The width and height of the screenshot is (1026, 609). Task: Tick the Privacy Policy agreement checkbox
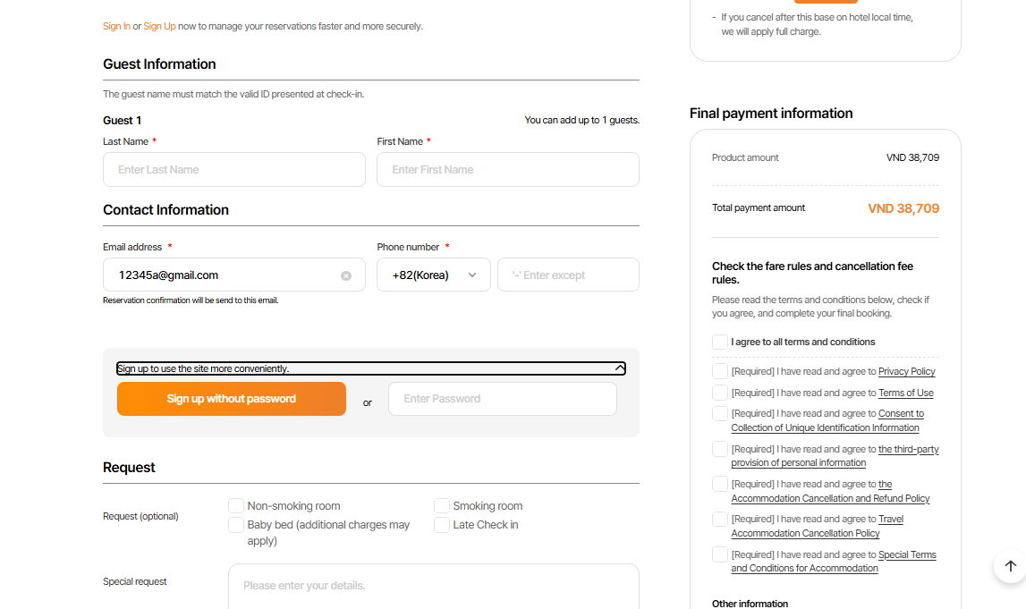pos(720,371)
